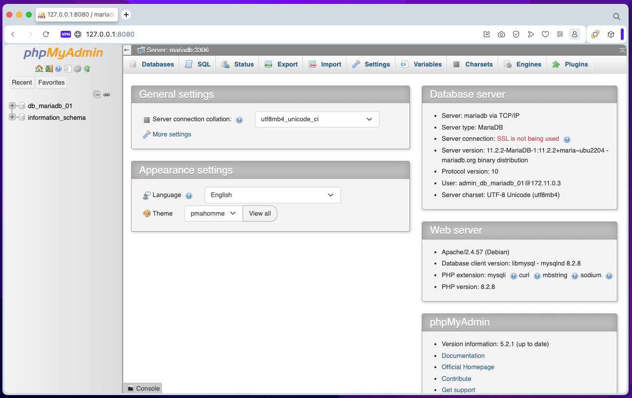Switch to the Databases tab

tap(152, 65)
